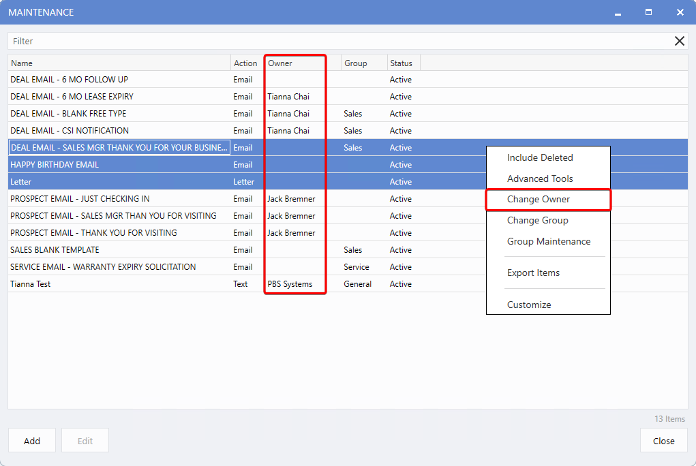This screenshot has width=696, height=466.
Task: Sort by the Owner column header
Action: pos(294,63)
